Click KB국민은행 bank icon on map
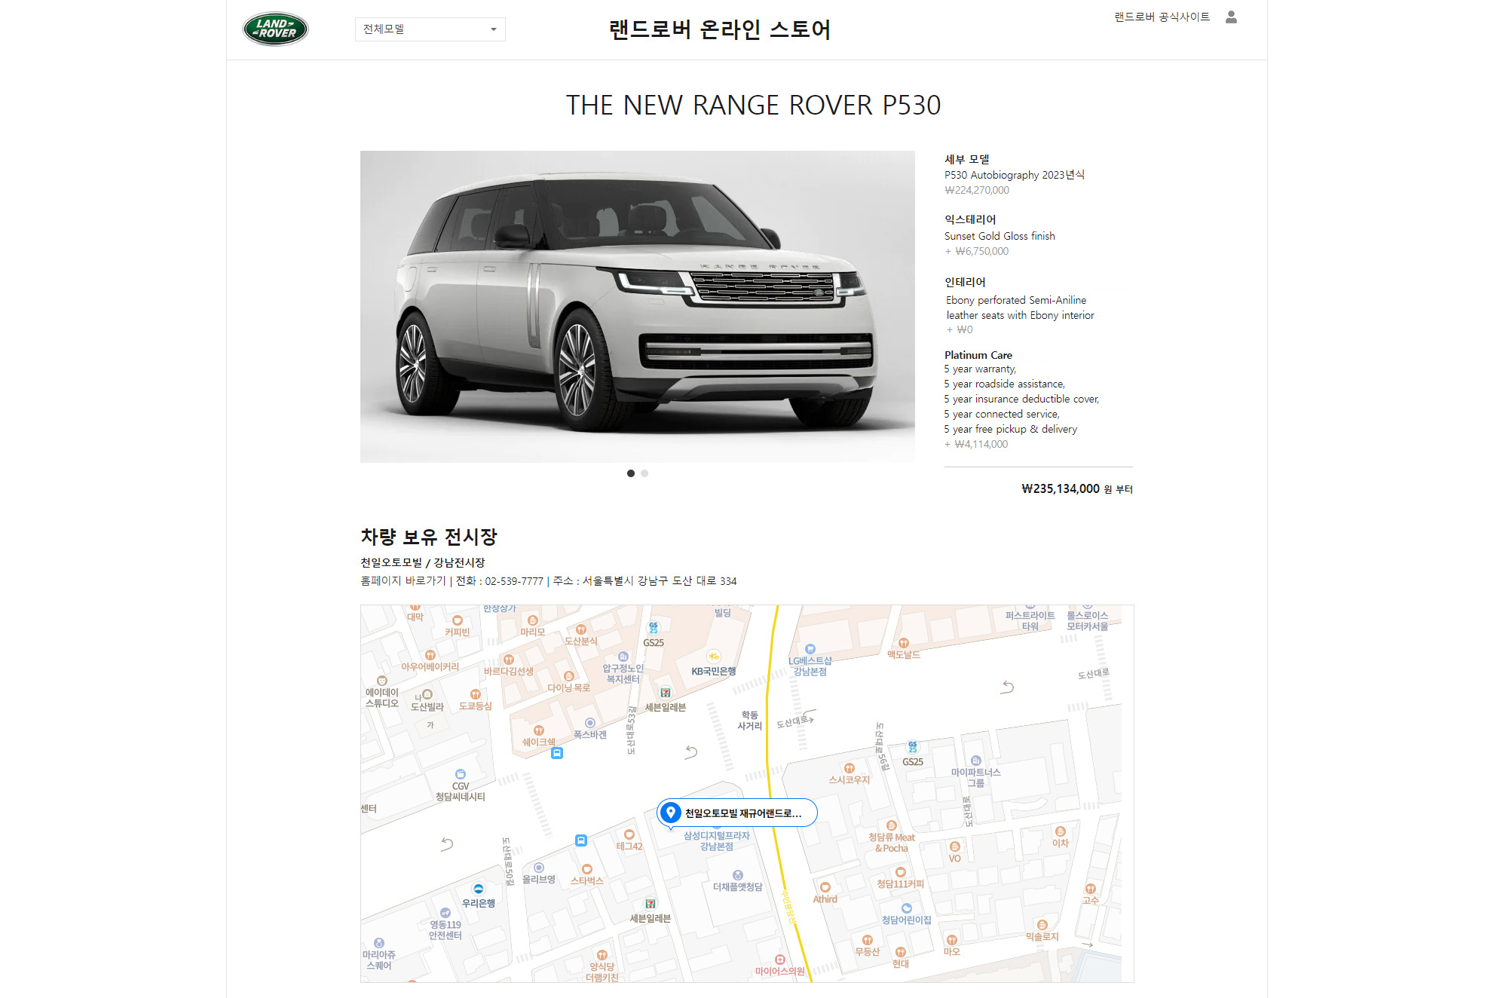 (x=713, y=656)
